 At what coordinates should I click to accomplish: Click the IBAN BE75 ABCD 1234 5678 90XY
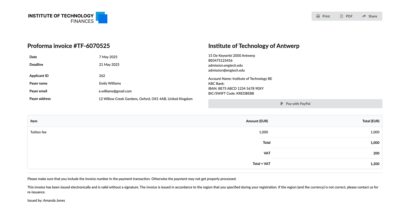(236, 88)
